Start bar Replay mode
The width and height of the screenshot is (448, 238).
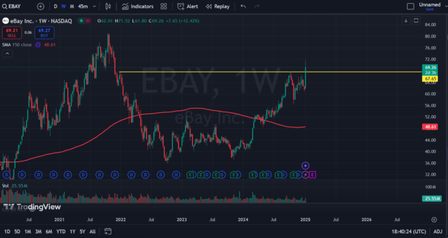218,6
